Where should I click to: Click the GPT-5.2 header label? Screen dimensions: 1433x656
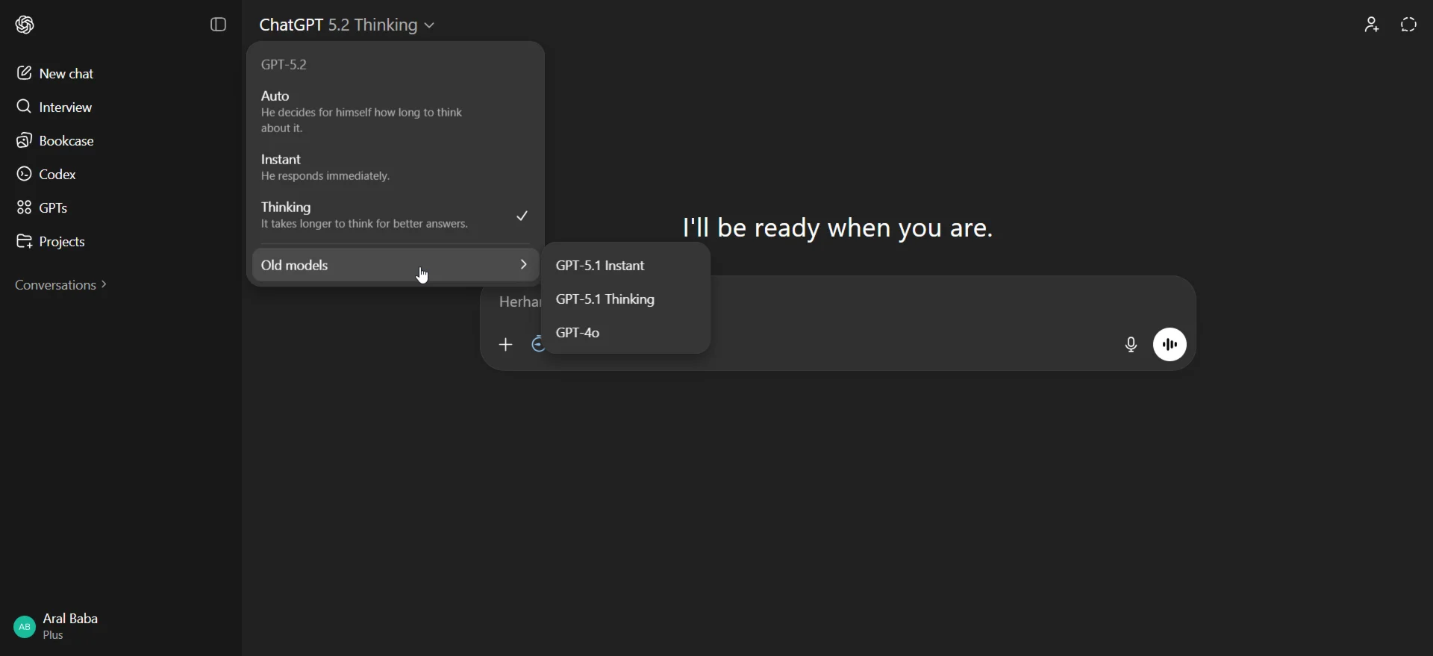284,64
